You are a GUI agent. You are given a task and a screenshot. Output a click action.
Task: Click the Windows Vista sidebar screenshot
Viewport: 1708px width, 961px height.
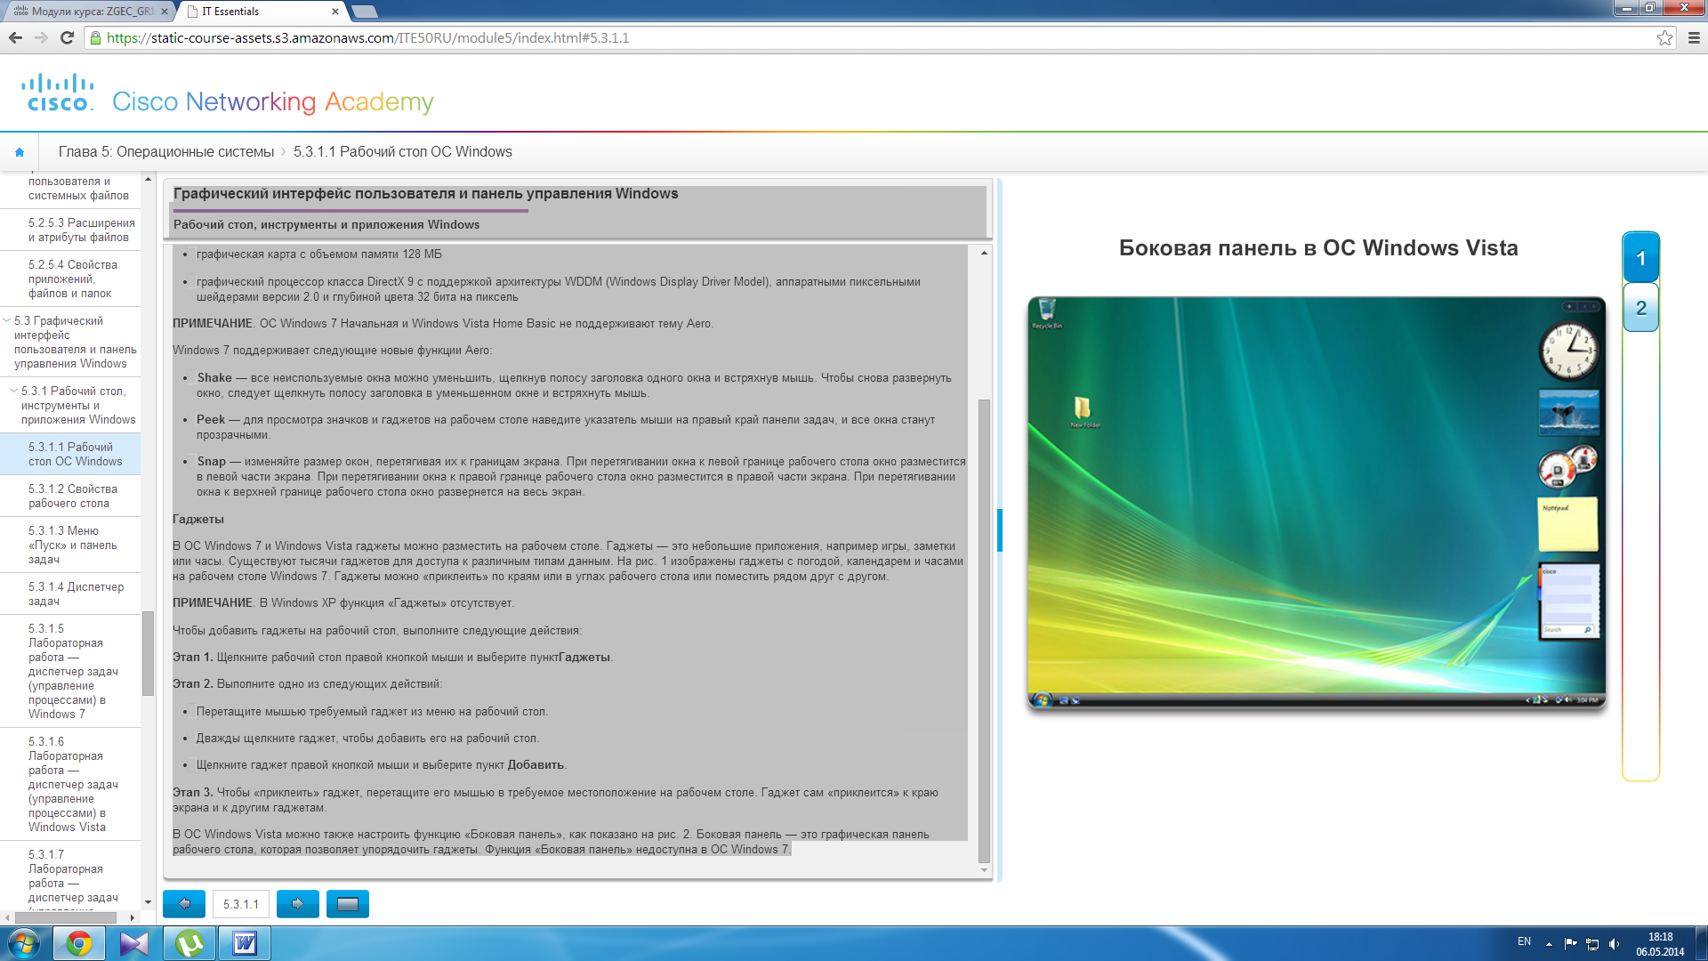click(x=1317, y=503)
